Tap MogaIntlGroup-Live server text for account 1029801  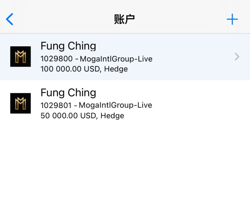[115, 105]
